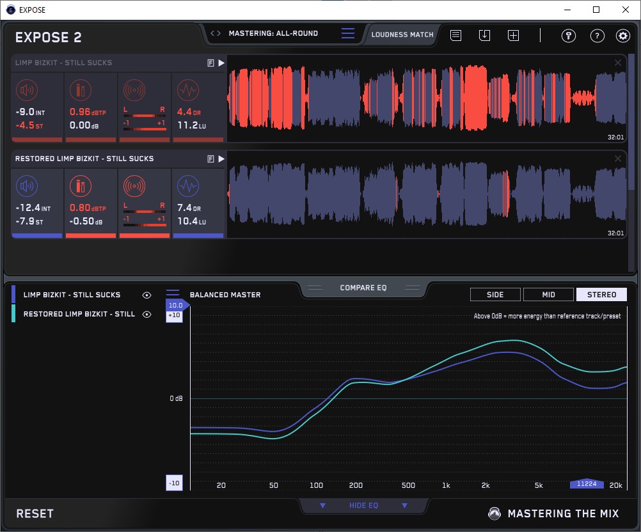Open the Mastering: All-Round preset menu

[x=347, y=34]
